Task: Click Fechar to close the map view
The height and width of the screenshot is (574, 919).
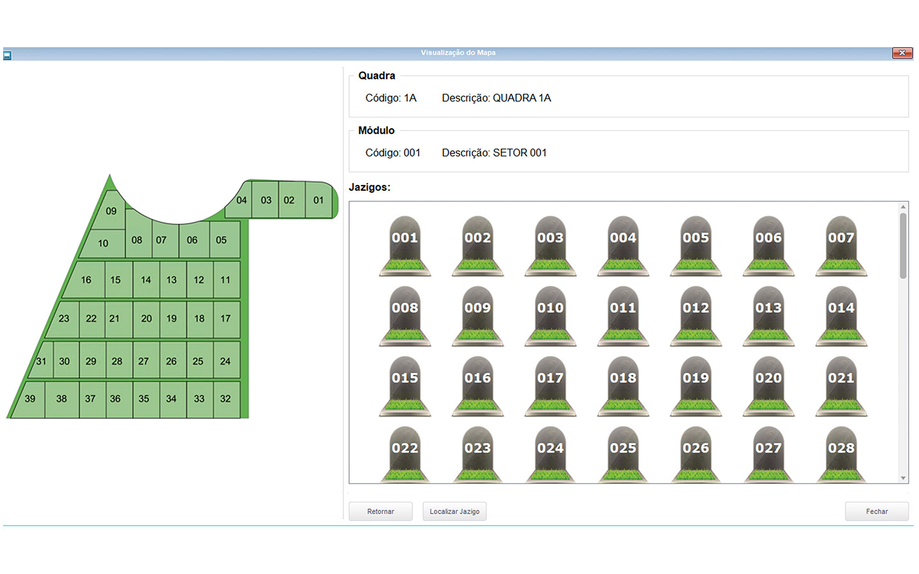Action: tap(876, 511)
